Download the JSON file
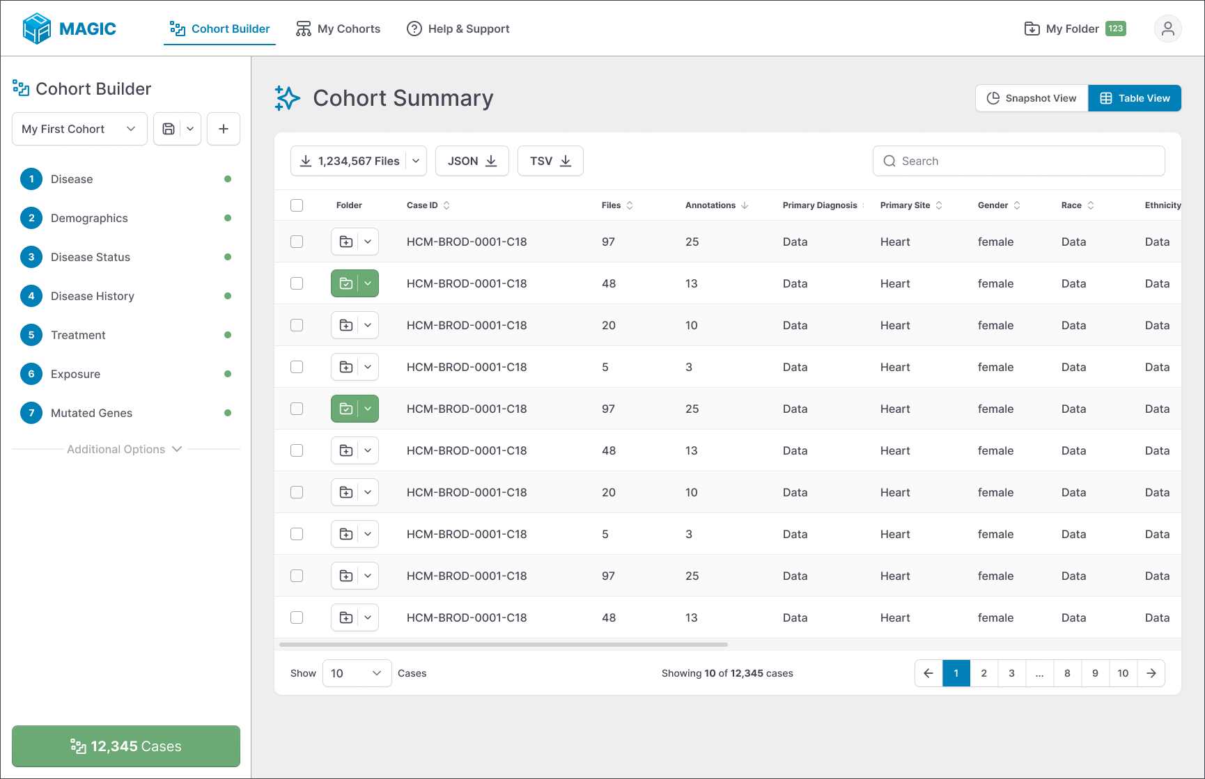Image resolution: width=1205 pixels, height=779 pixels. coord(472,161)
